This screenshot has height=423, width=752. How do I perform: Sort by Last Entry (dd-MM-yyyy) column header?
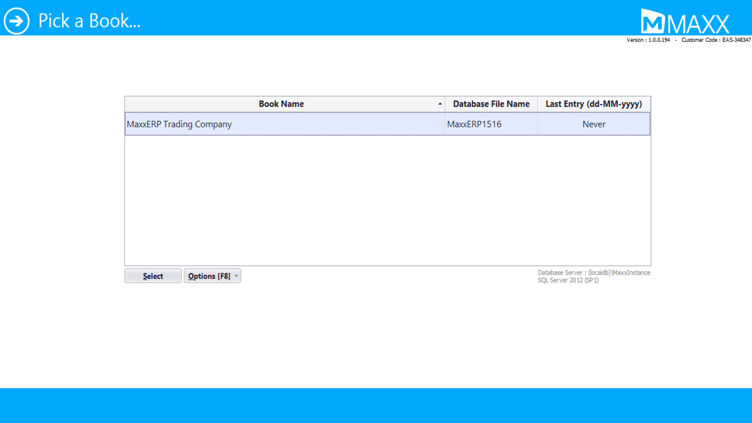pos(593,104)
